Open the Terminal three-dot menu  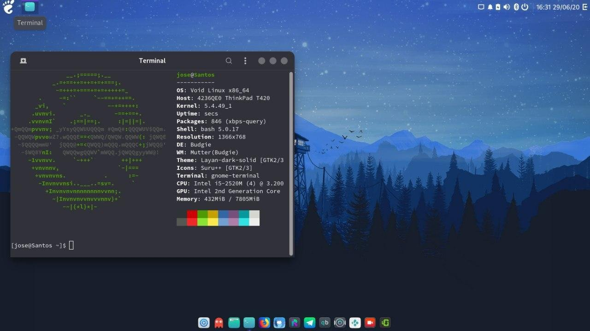click(x=245, y=61)
